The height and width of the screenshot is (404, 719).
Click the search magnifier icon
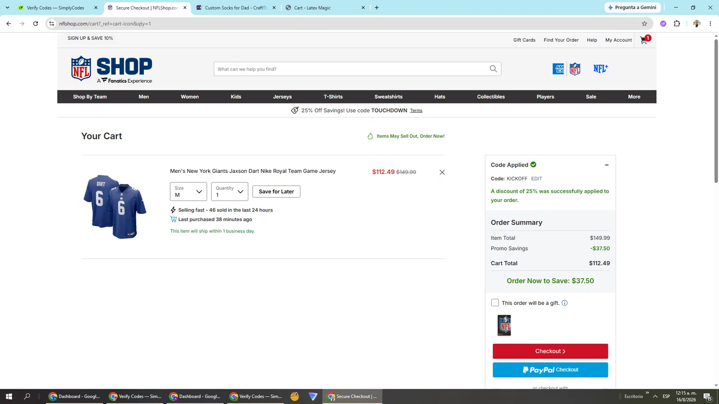click(x=493, y=69)
